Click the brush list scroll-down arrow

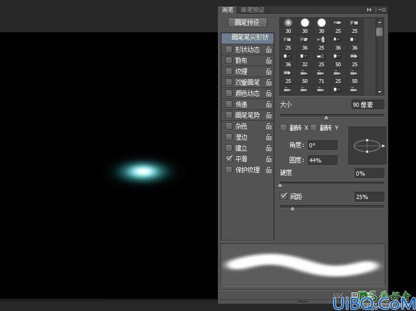tap(380, 92)
